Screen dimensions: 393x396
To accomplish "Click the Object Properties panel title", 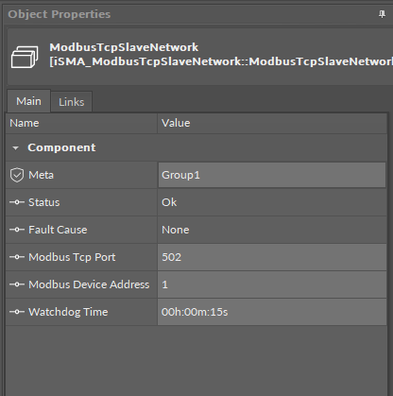I will click(x=60, y=14).
